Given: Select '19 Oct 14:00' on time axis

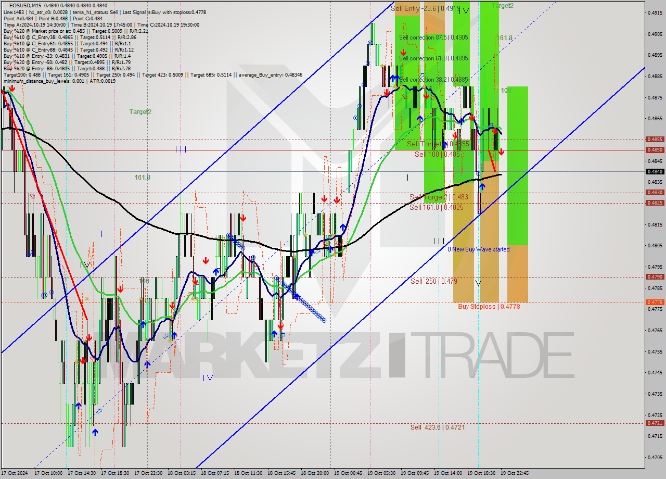Looking at the screenshot, I should coord(447,473).
